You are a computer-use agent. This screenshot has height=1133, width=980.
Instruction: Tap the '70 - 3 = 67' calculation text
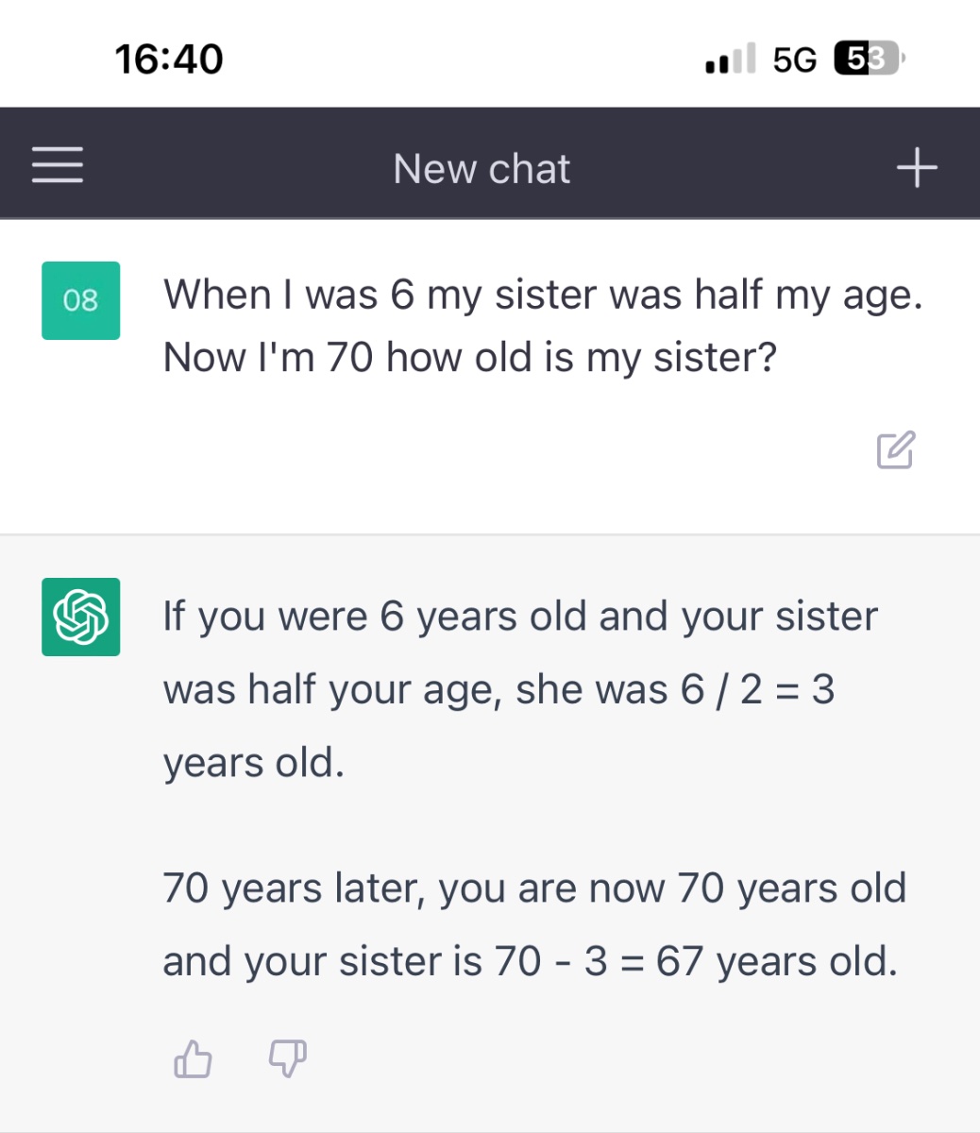[x=600, y=962]
